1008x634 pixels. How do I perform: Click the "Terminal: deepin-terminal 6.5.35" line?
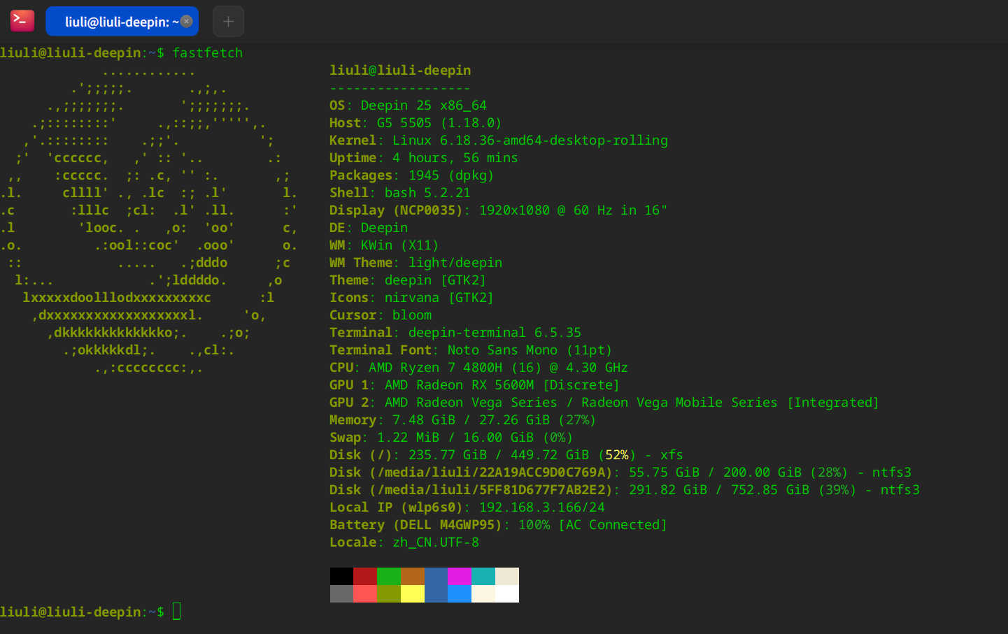point(455,333)
